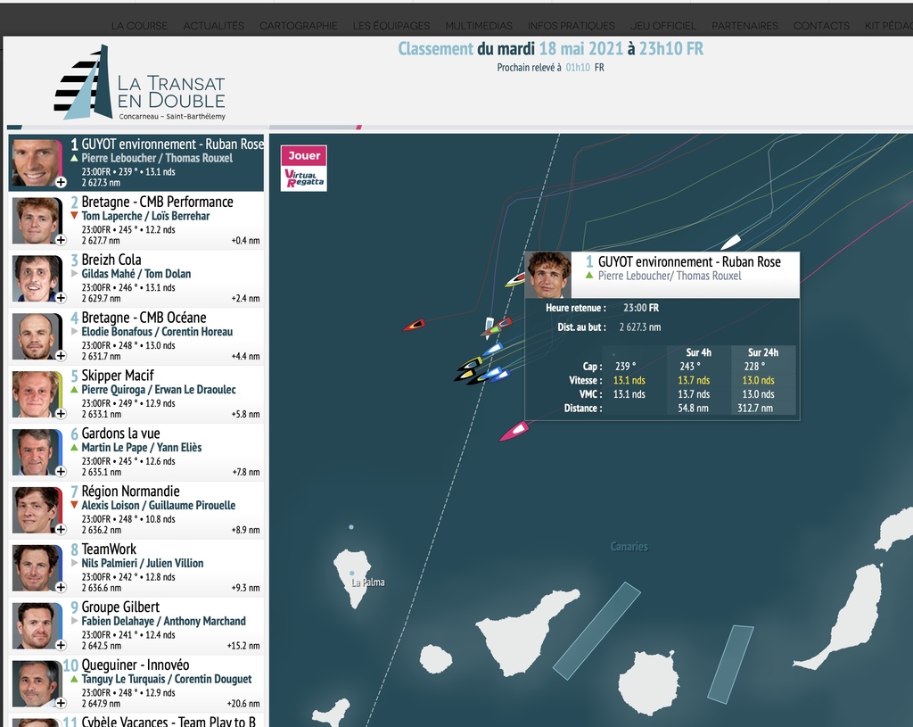Select TeamWork ranking title
Viewport: 913px width, 727px height.
pos(109,549)
